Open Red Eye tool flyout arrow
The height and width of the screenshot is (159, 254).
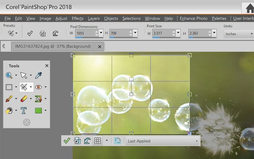pos(46,87)
